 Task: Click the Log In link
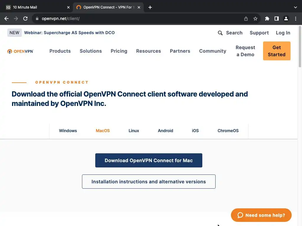tap(283, 33)
